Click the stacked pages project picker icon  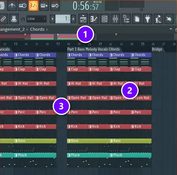point(137,19)
